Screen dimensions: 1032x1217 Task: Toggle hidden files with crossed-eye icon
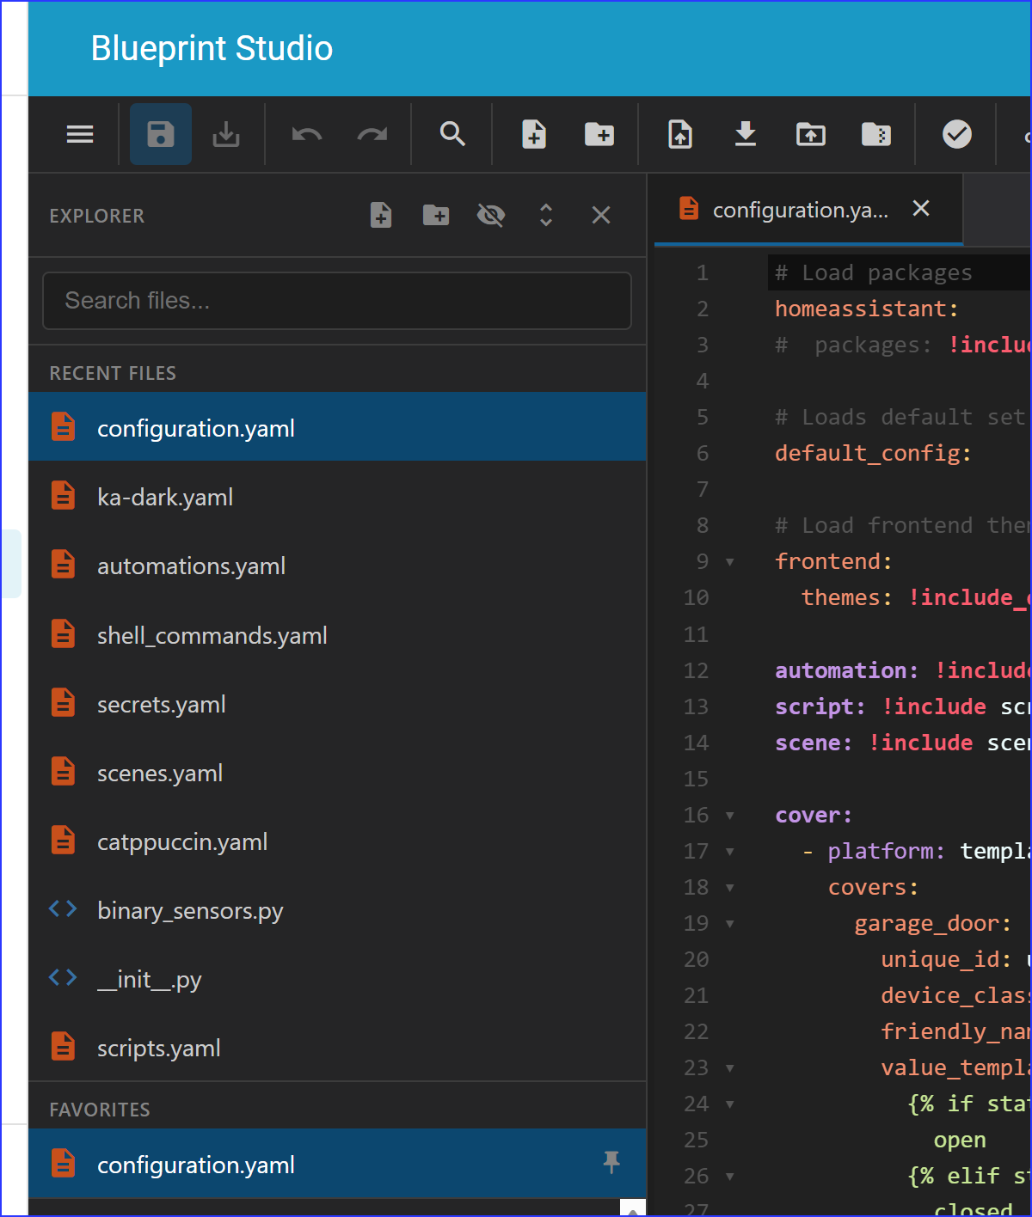coord(491,215)
